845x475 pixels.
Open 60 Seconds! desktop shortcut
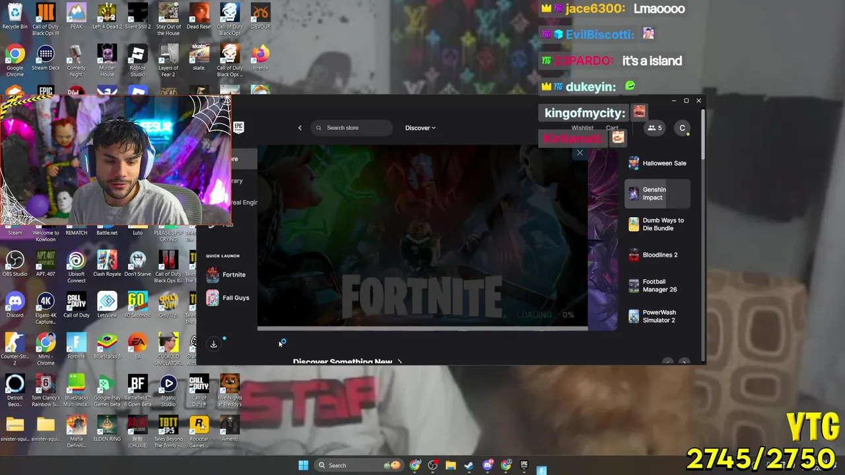tap(137, 305)
